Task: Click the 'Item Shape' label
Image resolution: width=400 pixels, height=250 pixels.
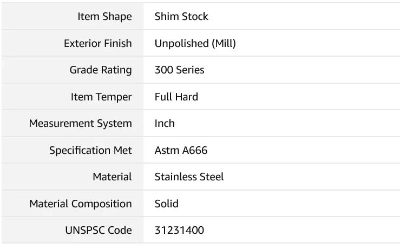Action: tap(104, 17)
